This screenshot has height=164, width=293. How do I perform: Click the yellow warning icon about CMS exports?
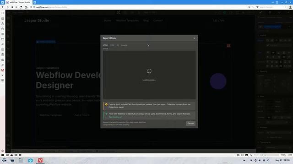pos(106,104)
